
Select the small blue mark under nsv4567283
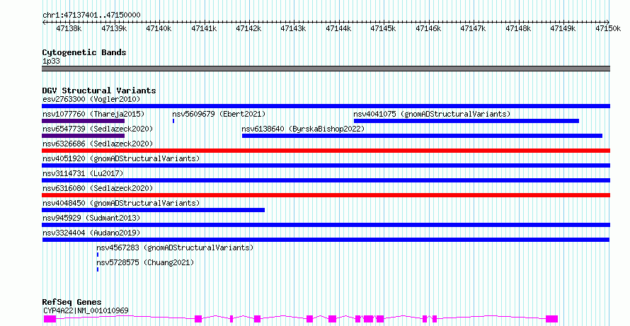point(97,255)
